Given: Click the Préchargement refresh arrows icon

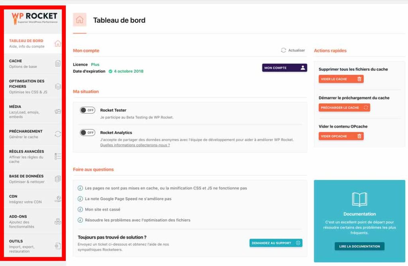Looking at the screenshot, I should [x=58, y=134].
